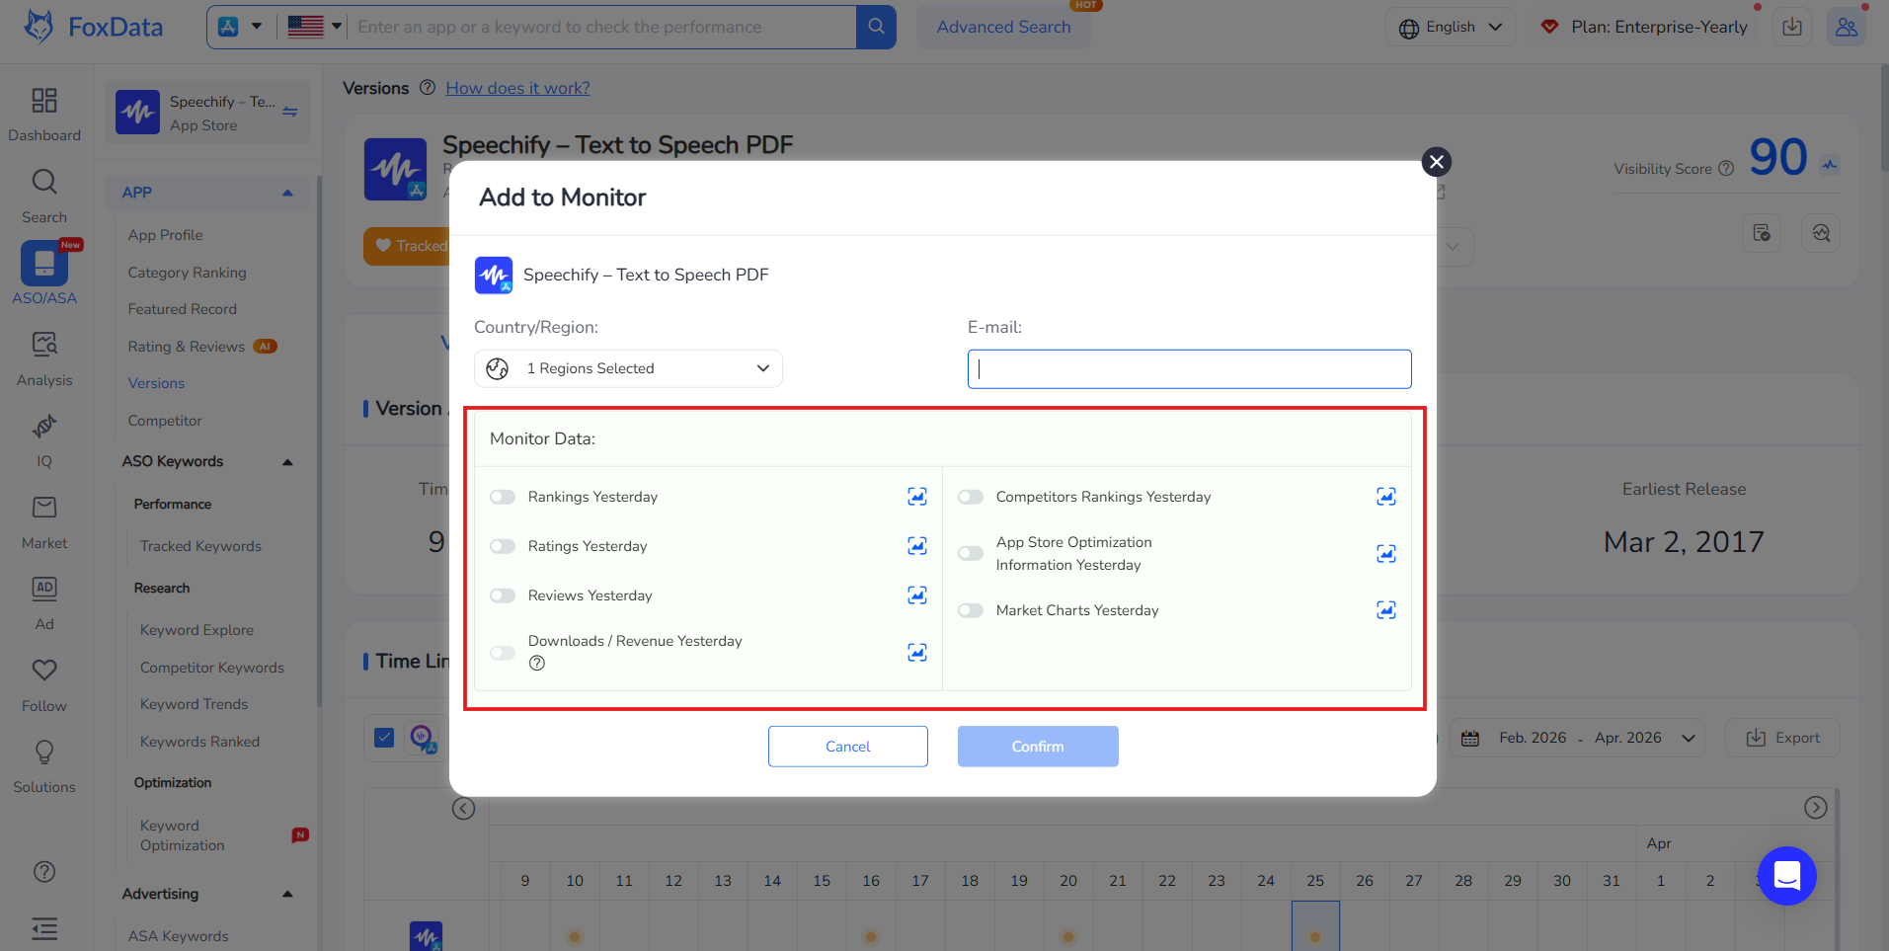The width and height of the screenshot is (1889, 951).
Task: Enable the Rankings Yesterday toggle
Action: click(503, 497)
